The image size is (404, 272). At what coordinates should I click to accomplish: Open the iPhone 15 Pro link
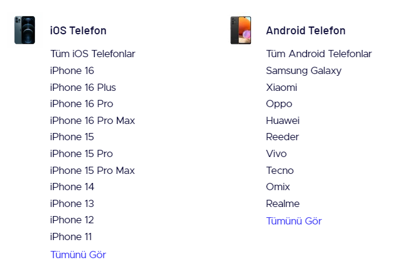(81, 153)
